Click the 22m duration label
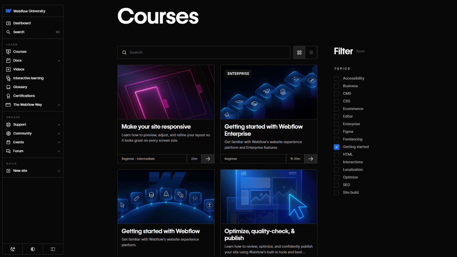Screen dimensions: 457x257 tap(194, 159)
